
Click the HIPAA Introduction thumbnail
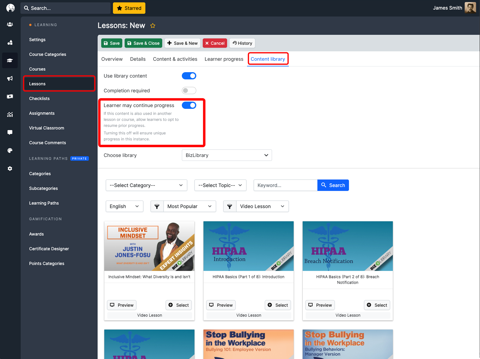point(249,246)
